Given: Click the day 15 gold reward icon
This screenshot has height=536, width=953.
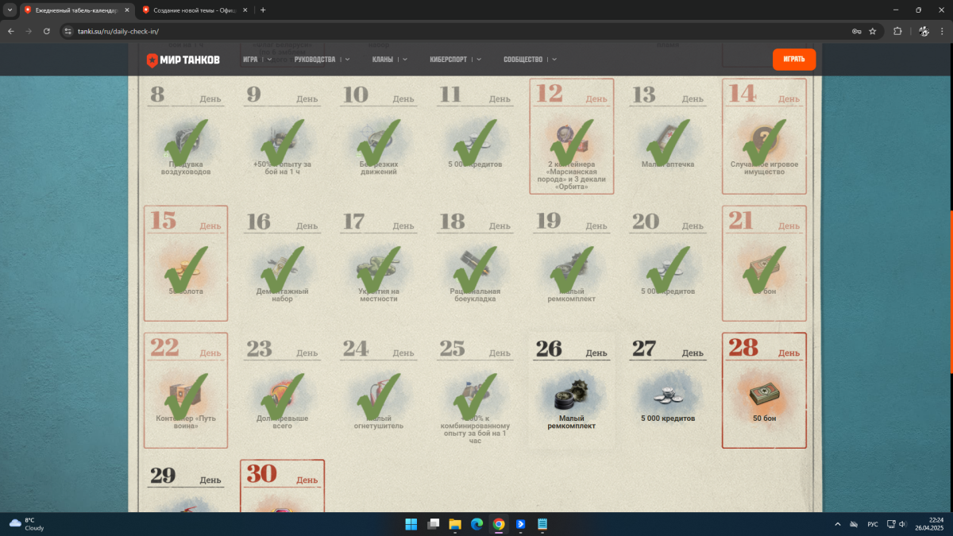Looking at the screenshot, I should click(186, 269).
